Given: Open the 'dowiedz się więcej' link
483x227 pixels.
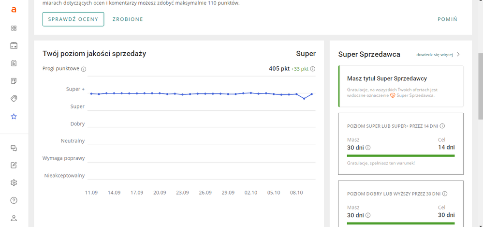Looking at the screenshot, I should 434,55.
